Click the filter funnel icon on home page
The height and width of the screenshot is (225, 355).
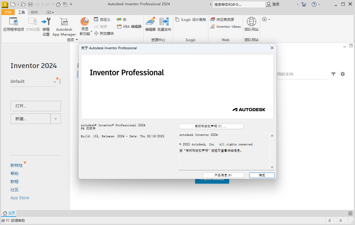pyautogui.click(x=333, y=74)
